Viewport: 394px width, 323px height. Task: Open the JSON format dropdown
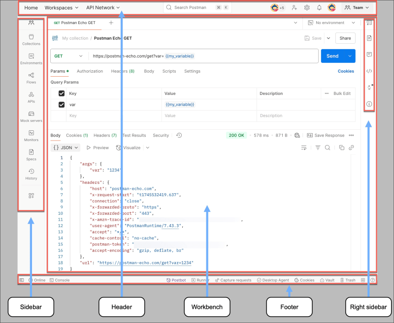[x=66, y=147]
